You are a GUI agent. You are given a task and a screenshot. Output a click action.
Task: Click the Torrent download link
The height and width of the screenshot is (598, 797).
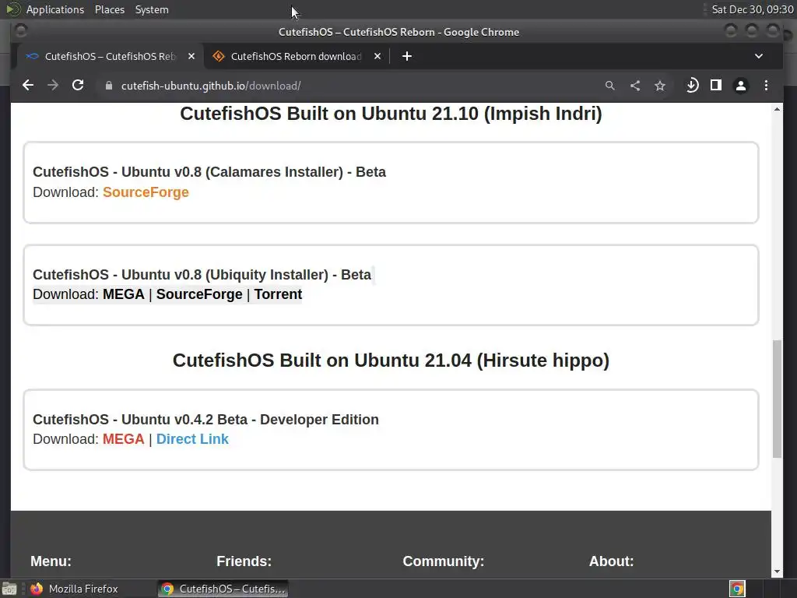tap(278, 294)
